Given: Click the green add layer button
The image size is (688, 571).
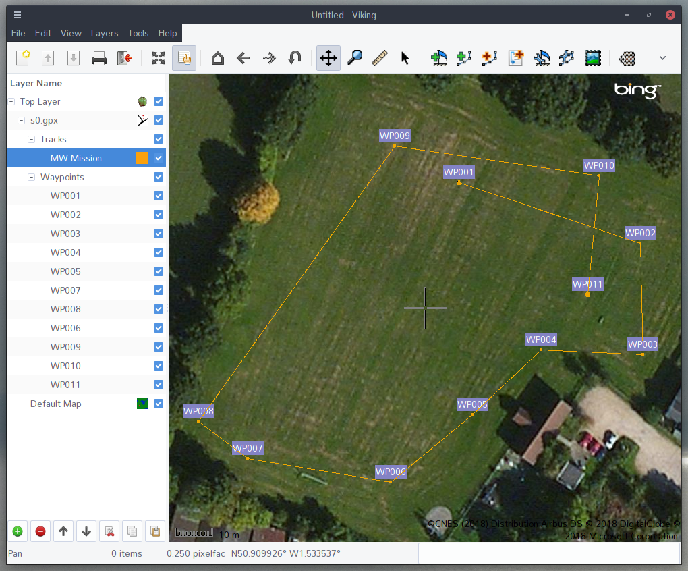Looking at the screenshot, I should [18, 531].
